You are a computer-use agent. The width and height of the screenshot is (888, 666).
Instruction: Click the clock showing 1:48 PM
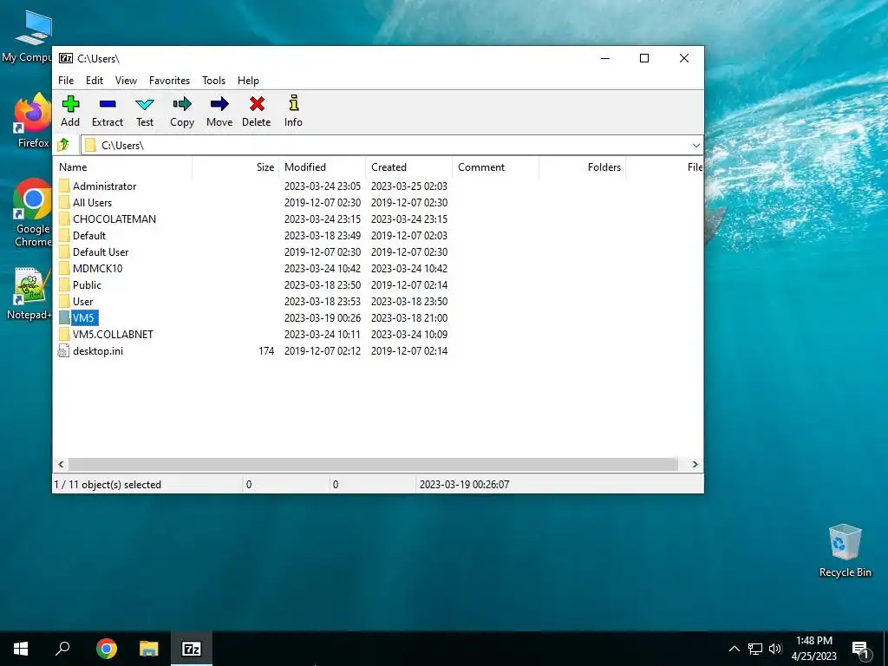813,641
